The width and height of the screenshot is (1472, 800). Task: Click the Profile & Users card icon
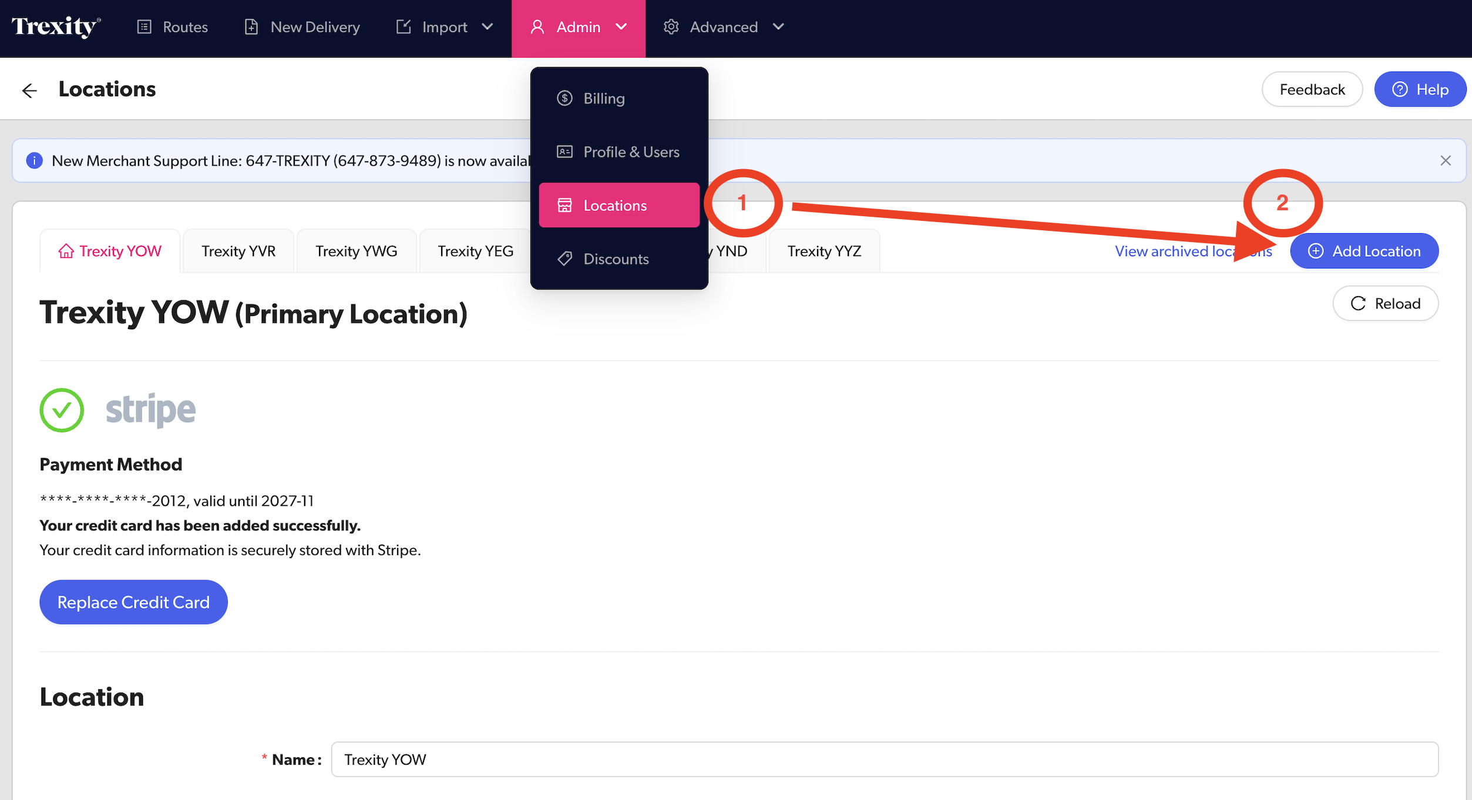coord(564,152)
